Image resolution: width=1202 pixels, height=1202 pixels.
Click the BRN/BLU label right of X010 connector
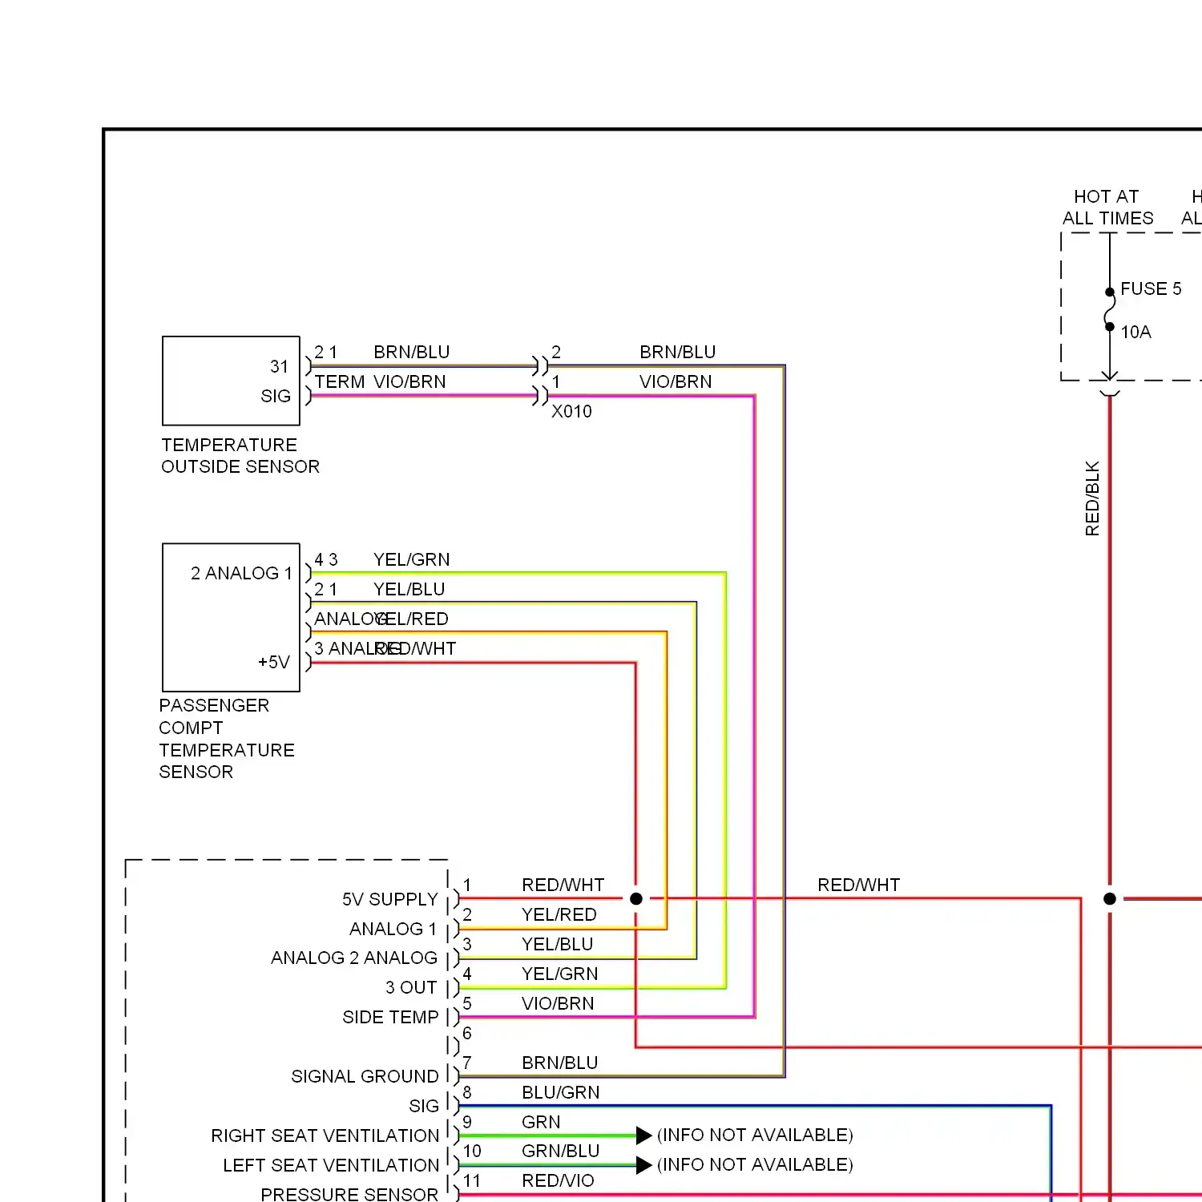(677, 352)
